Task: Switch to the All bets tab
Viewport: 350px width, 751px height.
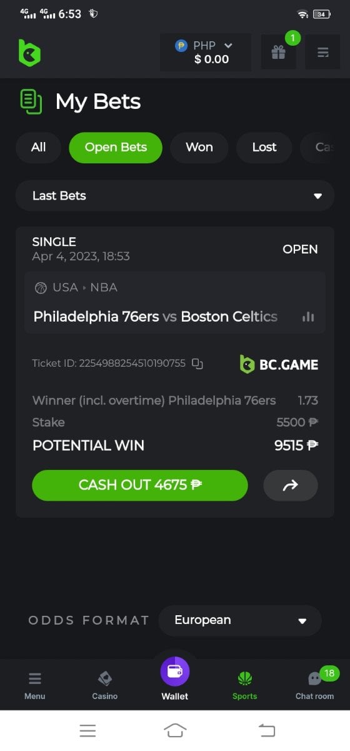Action: [39, 148]
